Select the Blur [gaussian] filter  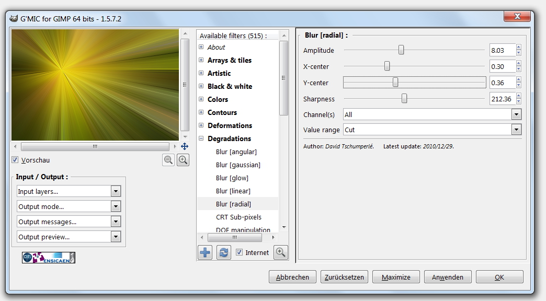(x=238, y=165)
